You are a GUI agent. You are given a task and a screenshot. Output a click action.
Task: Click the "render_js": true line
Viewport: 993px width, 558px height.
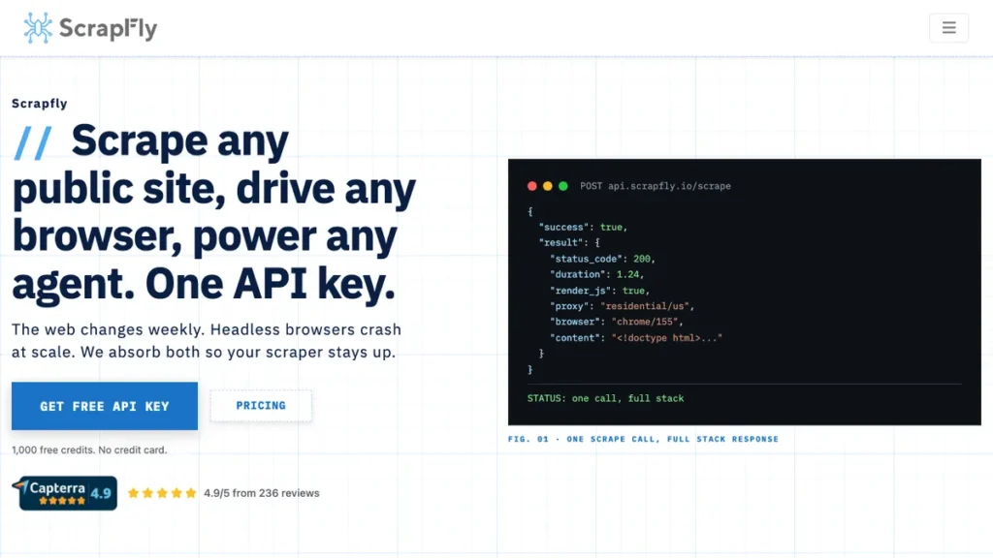coord(599,291)
